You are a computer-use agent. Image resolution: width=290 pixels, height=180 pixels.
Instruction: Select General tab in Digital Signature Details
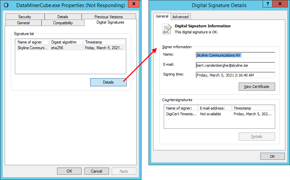(162, 16)
